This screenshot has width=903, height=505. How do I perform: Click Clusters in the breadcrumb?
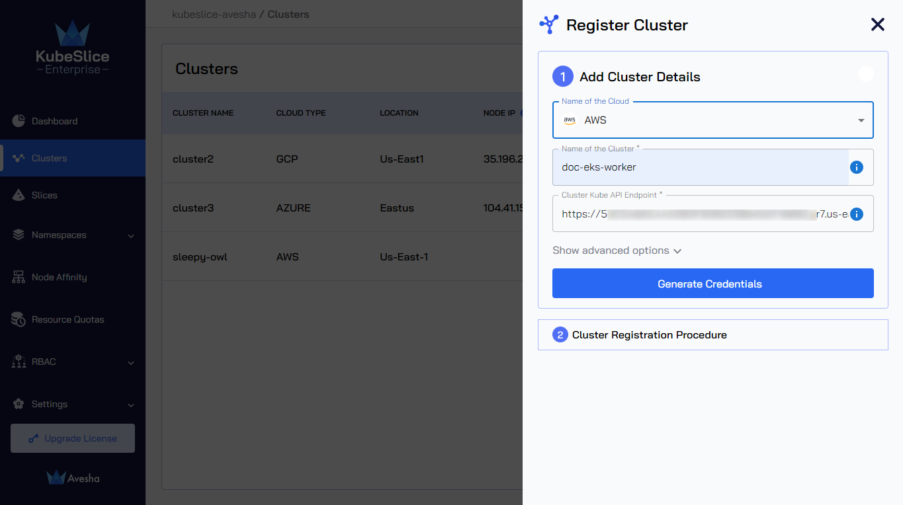pyautogui.click(x=288, y=14)
